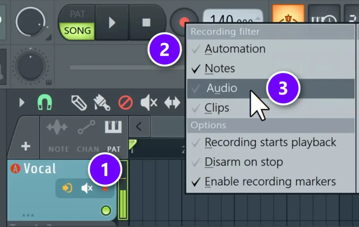The width and height of the screenshot is (359, 227).
Task: Adjust the main volume knob
Action: tap(31, 21)
